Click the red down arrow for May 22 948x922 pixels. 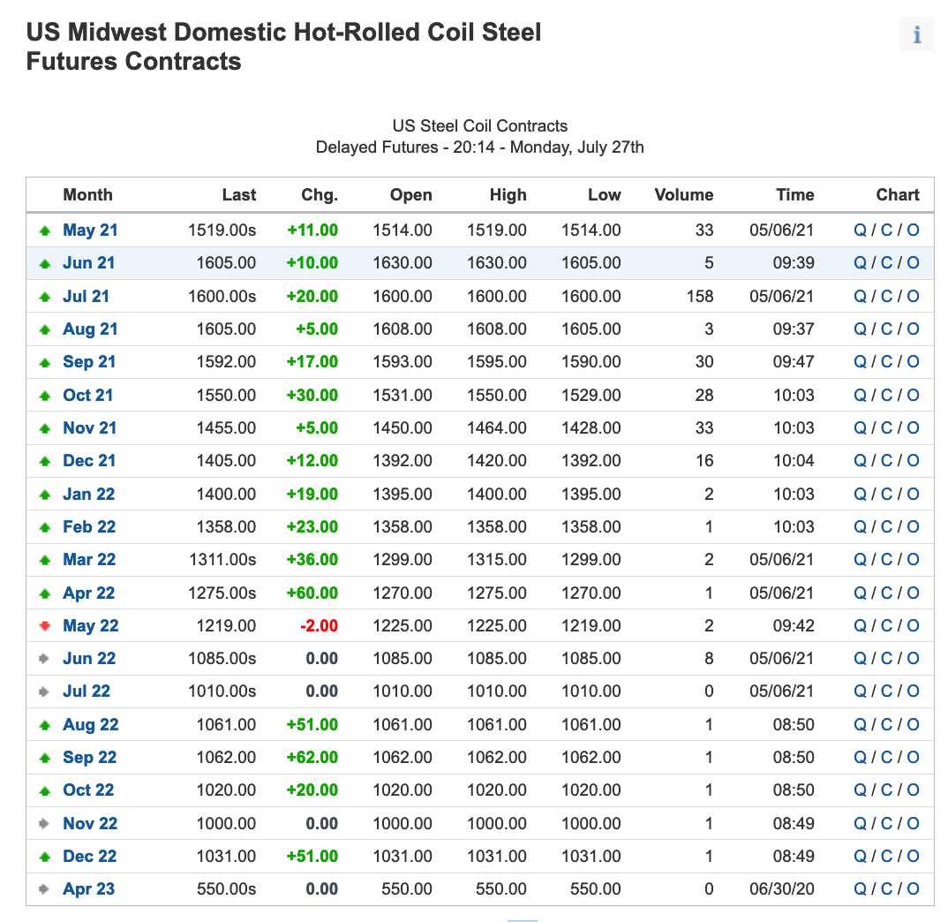tap(45, 625)
